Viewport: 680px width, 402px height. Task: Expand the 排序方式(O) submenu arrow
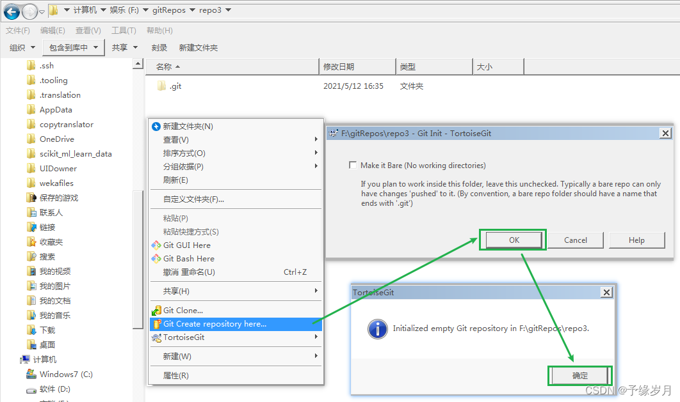pos(316,153)
